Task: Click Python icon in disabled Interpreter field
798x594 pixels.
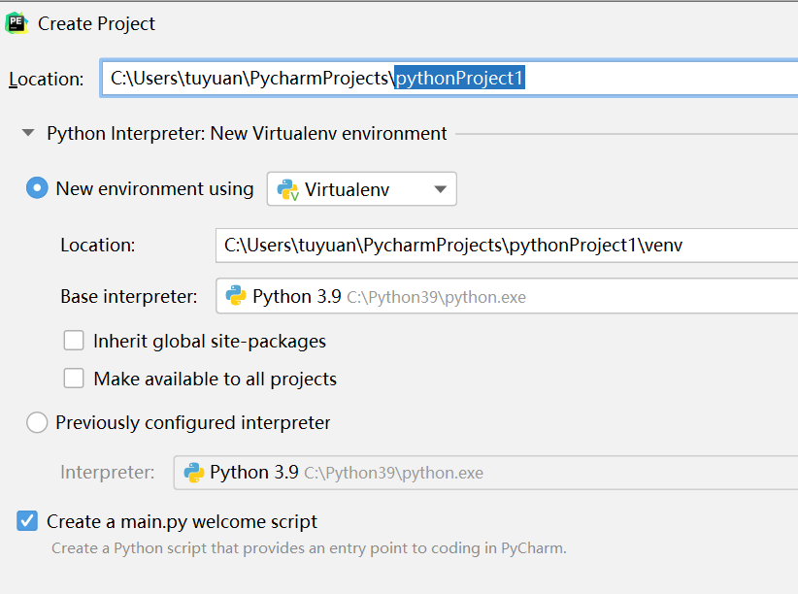Action: pos(193,473)
